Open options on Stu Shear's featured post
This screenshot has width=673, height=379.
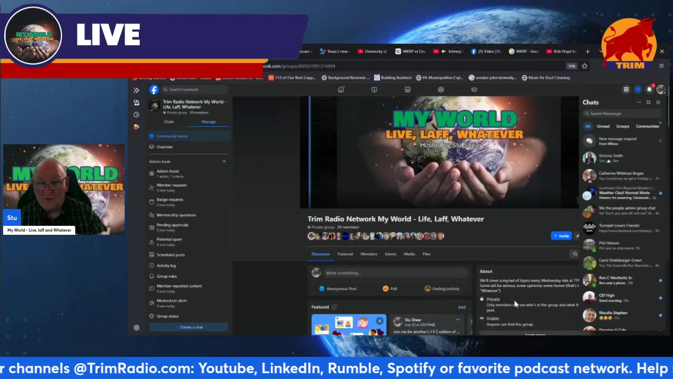click(458, 320)
